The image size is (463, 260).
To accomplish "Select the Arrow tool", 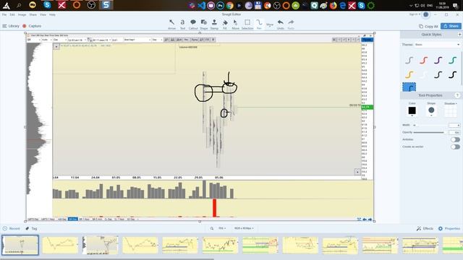I will click(x=172, y=24).
